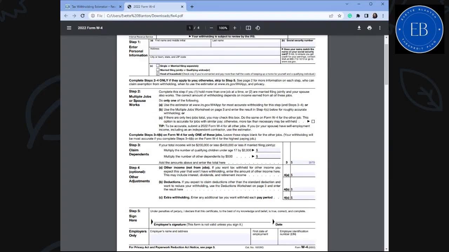The height and width of the screenshot is (252, 449).
Task: Click the 4(b) deductions field
Action: [x=304, y=189]
